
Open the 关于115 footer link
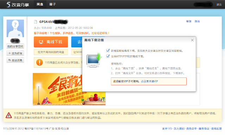pyautogui.click(x=167, y=129)
